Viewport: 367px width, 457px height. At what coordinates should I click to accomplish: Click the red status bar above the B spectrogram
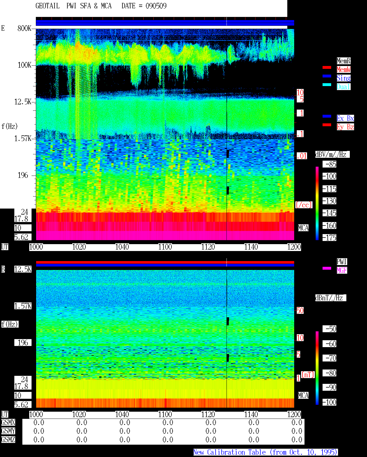165,262
